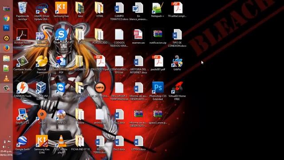
Task: Open Photoshop from the taskbar
Action: pos(6,28)
